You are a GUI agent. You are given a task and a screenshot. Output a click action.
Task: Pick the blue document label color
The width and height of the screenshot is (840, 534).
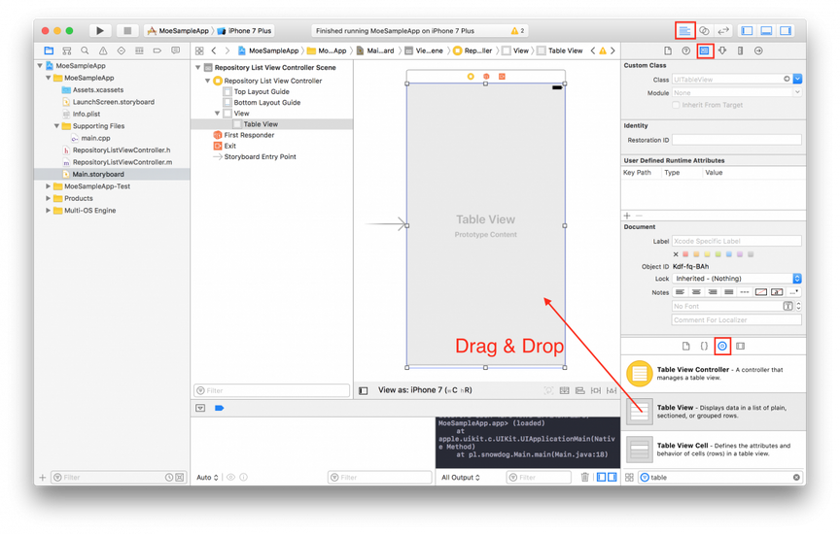(728, 254)
